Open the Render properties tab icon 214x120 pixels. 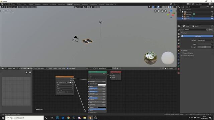tap(179, 34)
